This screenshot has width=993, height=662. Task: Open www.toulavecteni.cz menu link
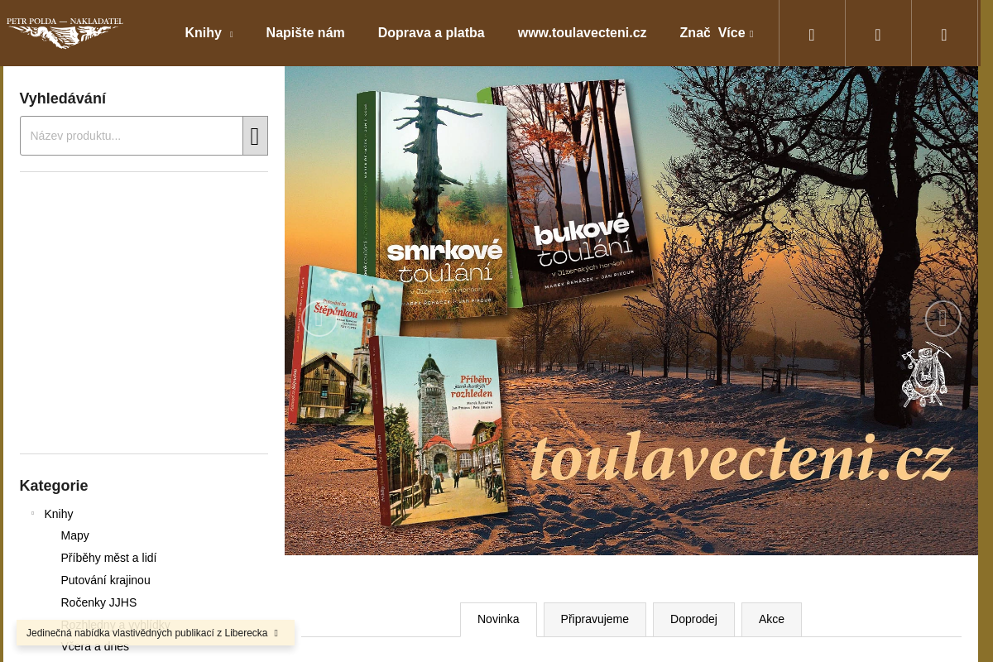583,33
